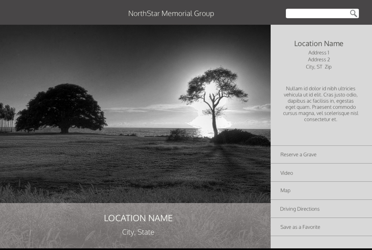Select Driving Directions in the sidebar
This screenshot has height=250, width=372.
click(300, 209)
